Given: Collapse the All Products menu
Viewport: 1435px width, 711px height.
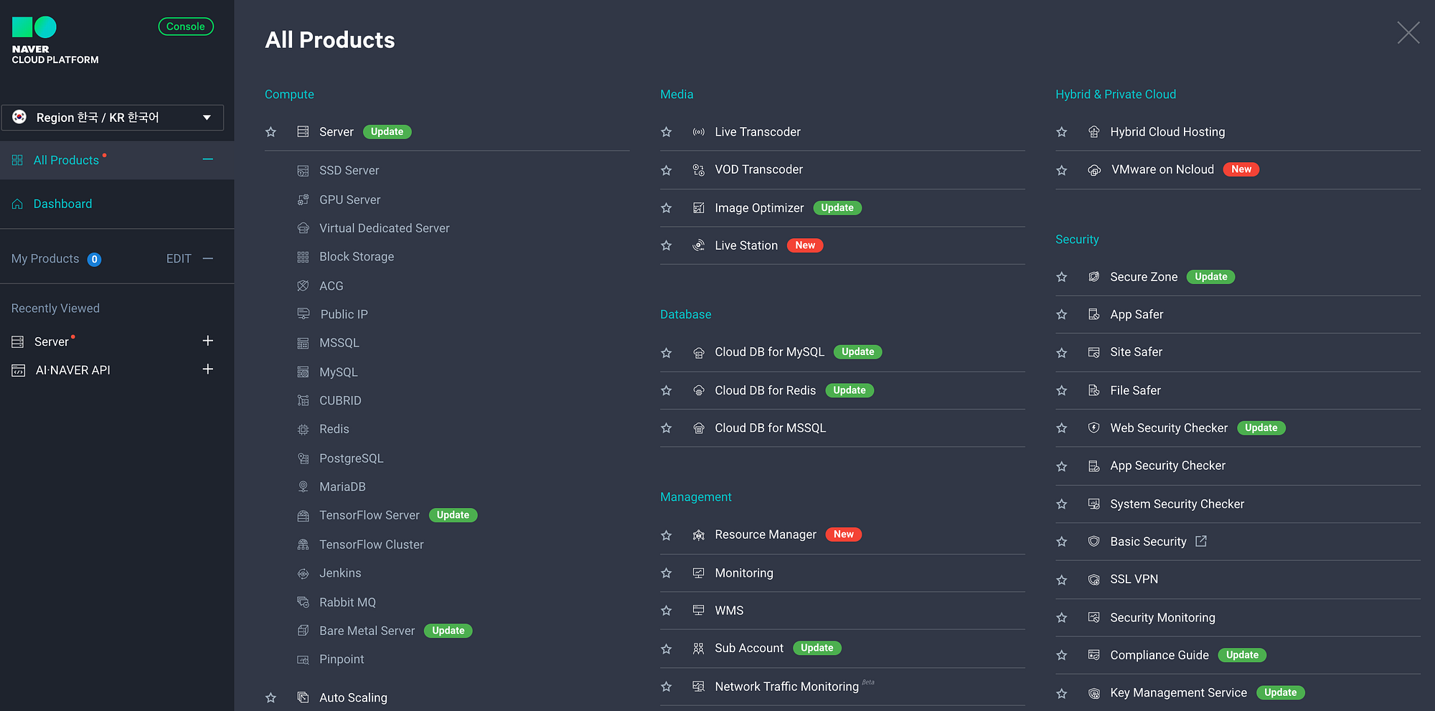Looking at the screenshot, I should [x=208, y=159].
